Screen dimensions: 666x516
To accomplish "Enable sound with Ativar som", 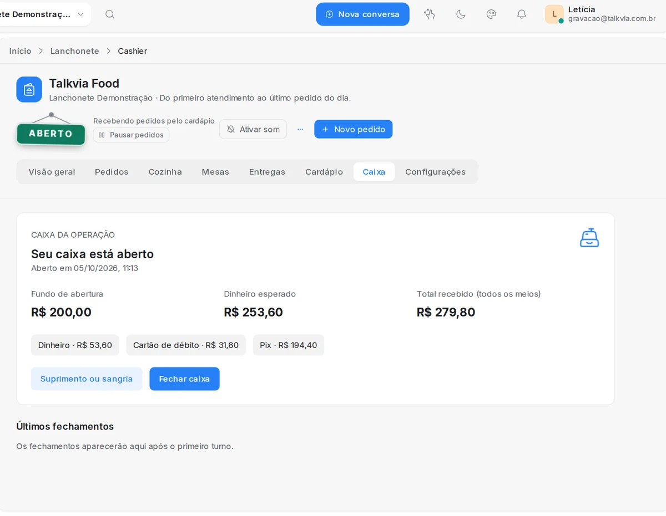I will [x=253, y=129].
